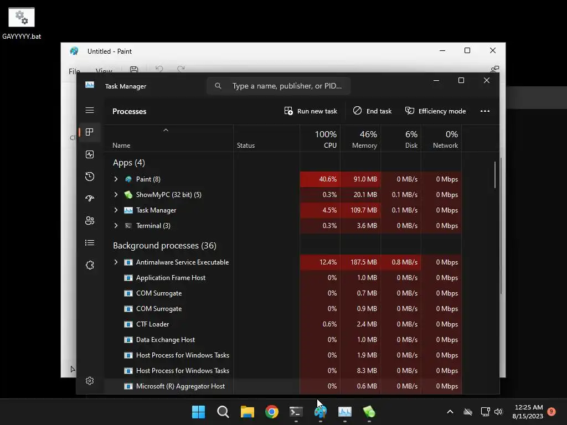Click Antimalware's 0.8 MB/s disk value
Screen dimensions: 567x425
(x=404, y=262)
